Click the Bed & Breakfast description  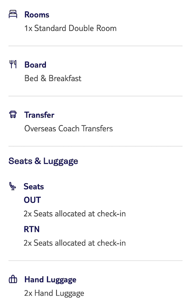[53, 78]
